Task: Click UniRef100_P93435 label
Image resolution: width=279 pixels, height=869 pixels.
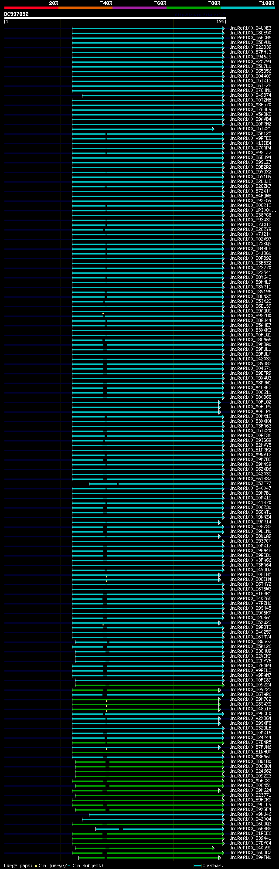Action: pos(250,220)
